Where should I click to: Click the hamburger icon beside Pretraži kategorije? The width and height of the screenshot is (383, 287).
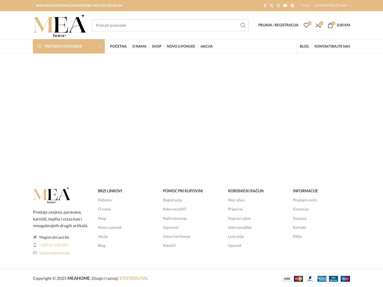(39, 46)
